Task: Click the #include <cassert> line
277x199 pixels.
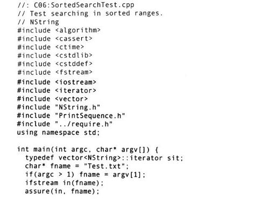Action: [x=55, y=39]
